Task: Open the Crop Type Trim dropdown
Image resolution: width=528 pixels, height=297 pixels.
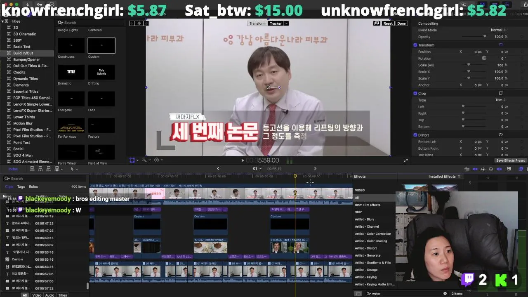Action: [500, 100]
